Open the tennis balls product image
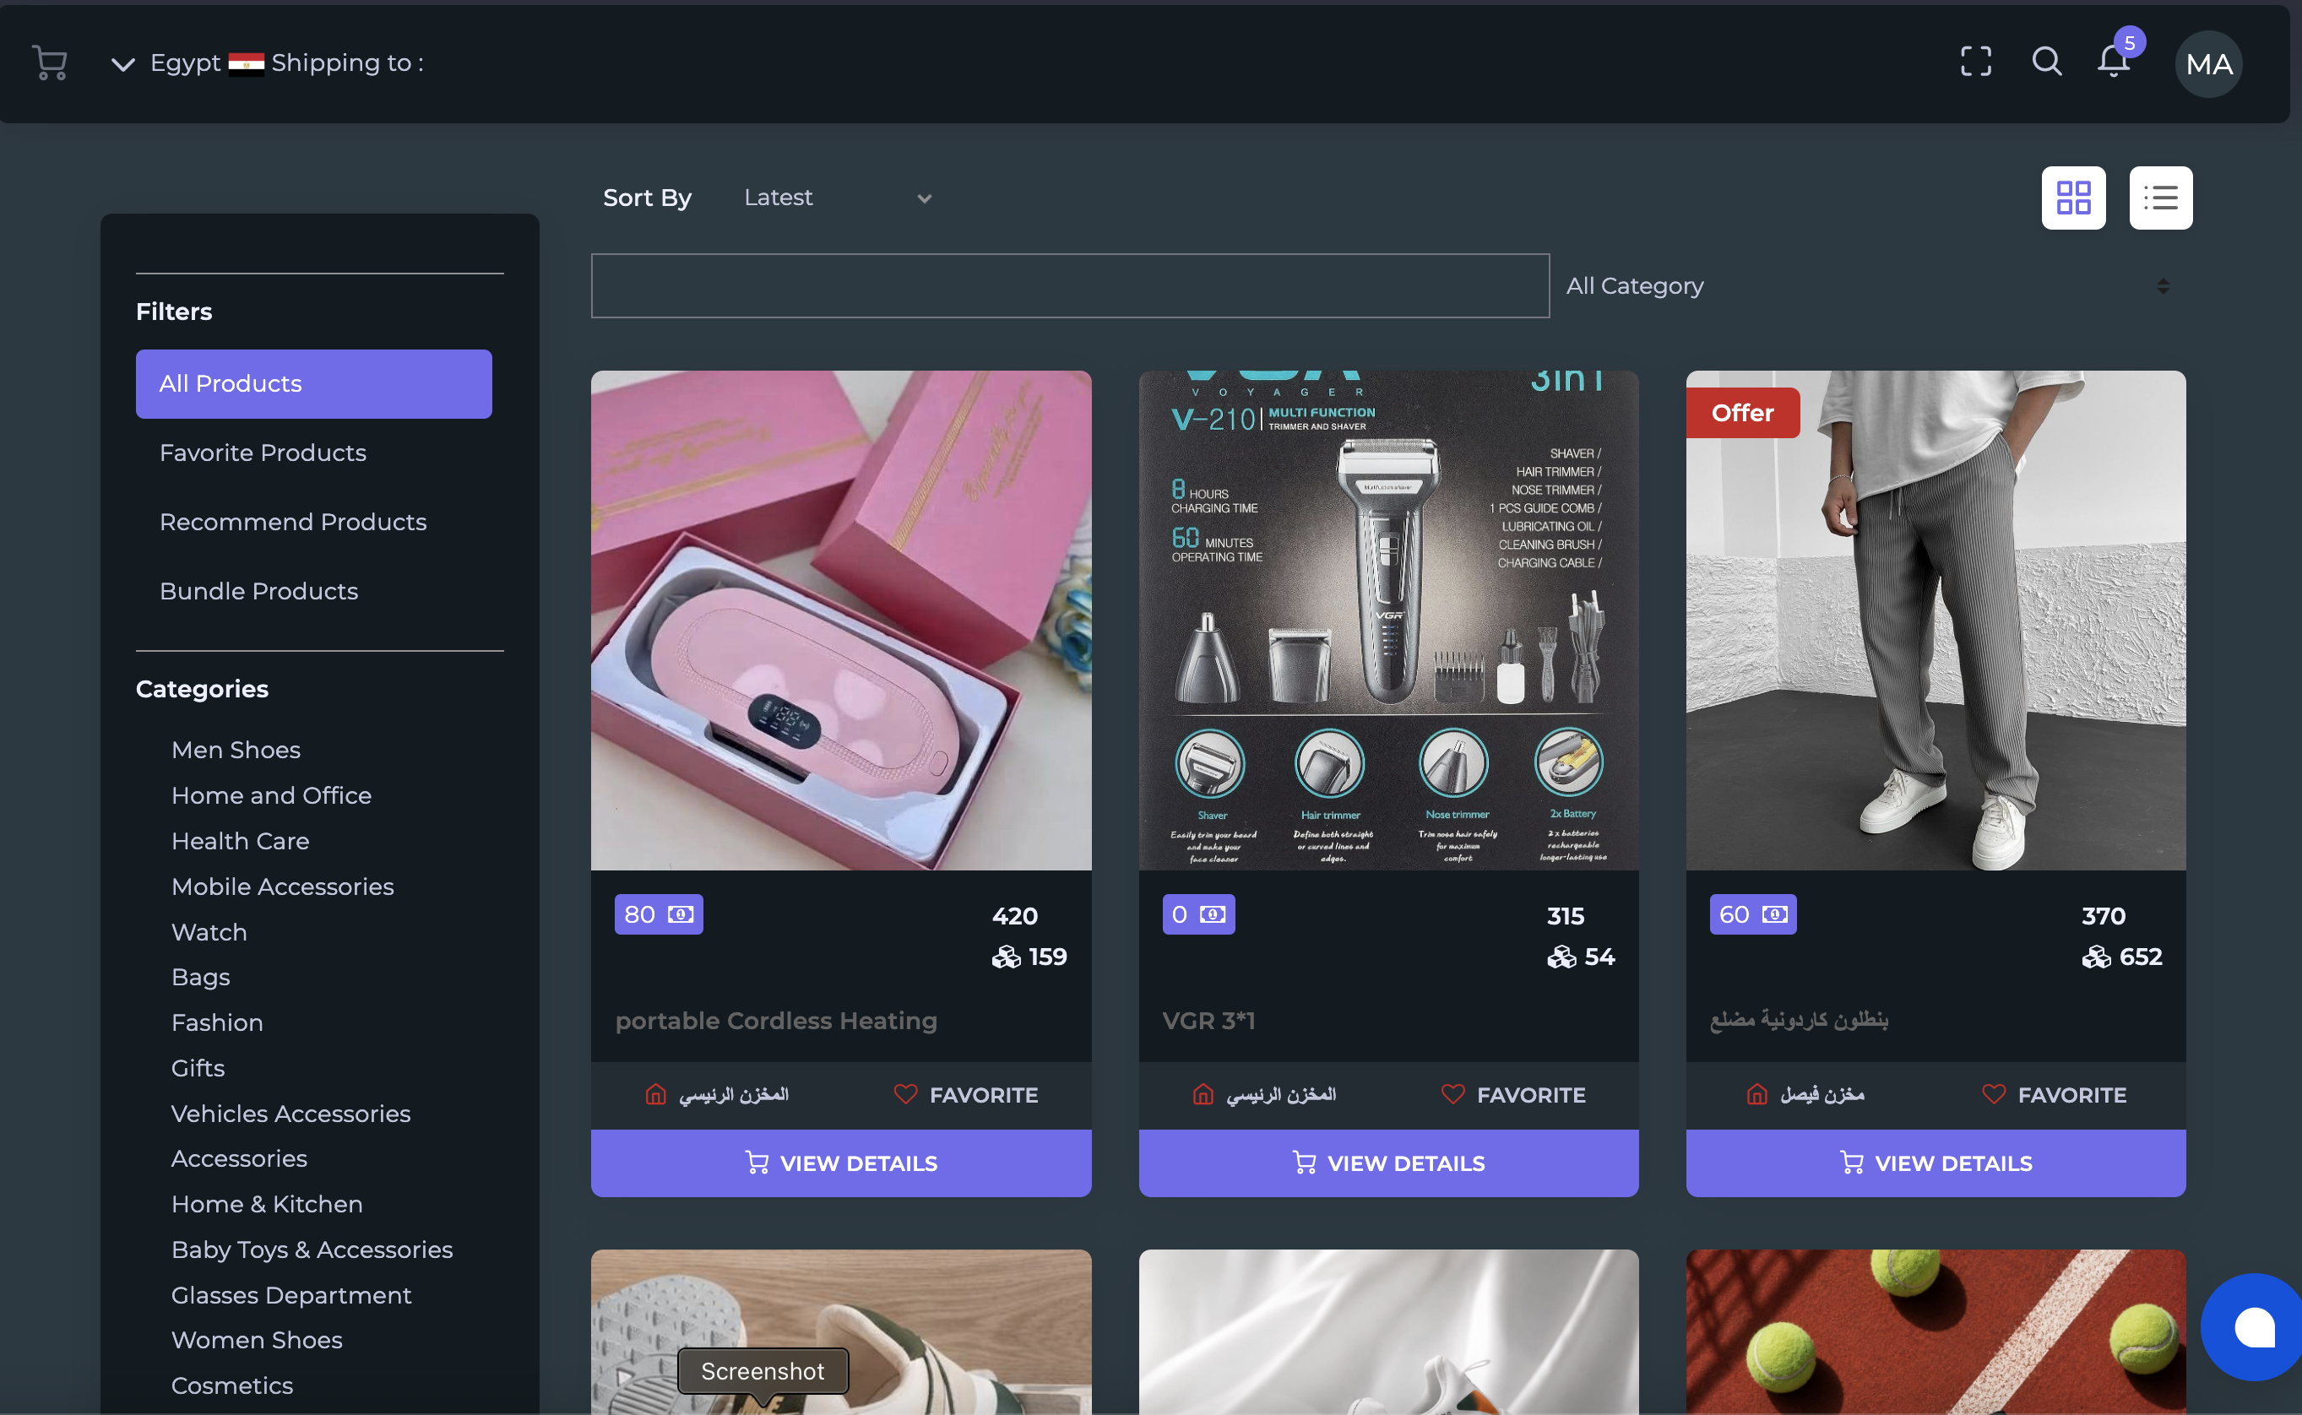 coord(1936,1331)
